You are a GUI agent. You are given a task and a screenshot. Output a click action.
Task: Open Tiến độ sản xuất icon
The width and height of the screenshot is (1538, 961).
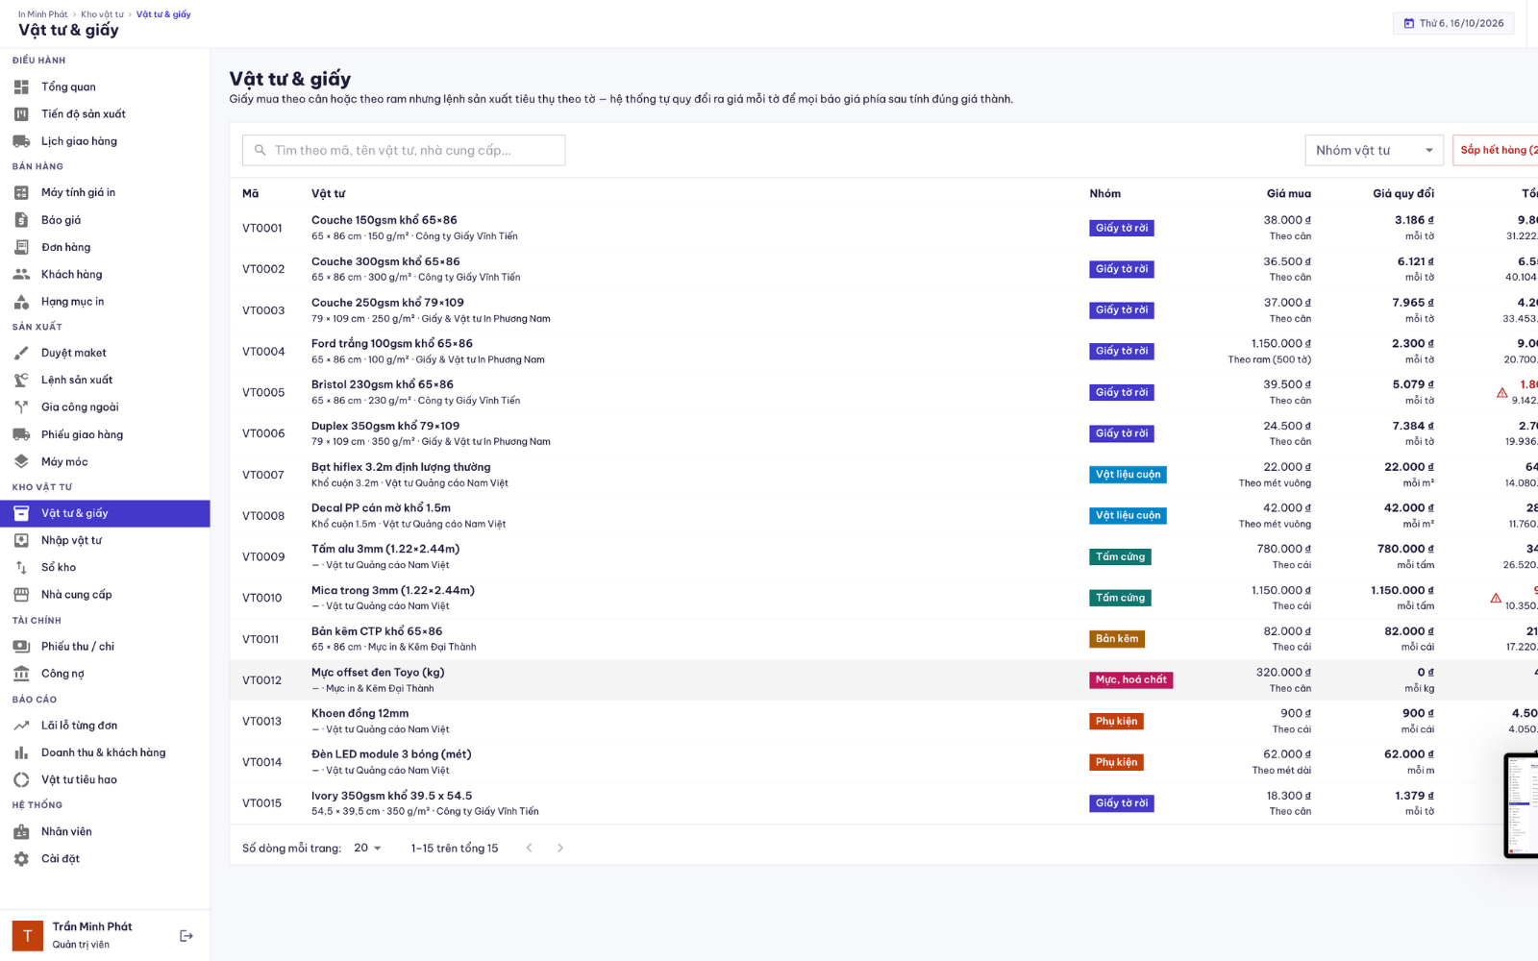(21, 113)
